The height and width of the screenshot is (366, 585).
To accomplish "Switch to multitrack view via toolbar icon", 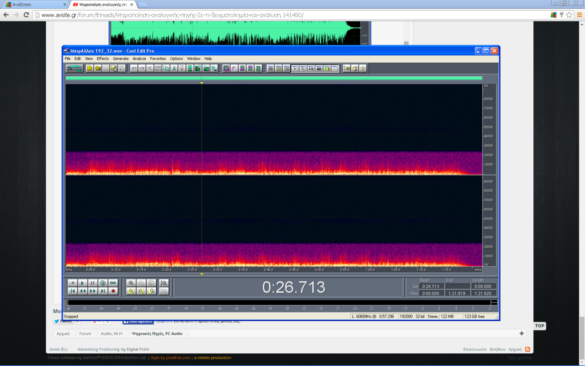I will 74,68.
